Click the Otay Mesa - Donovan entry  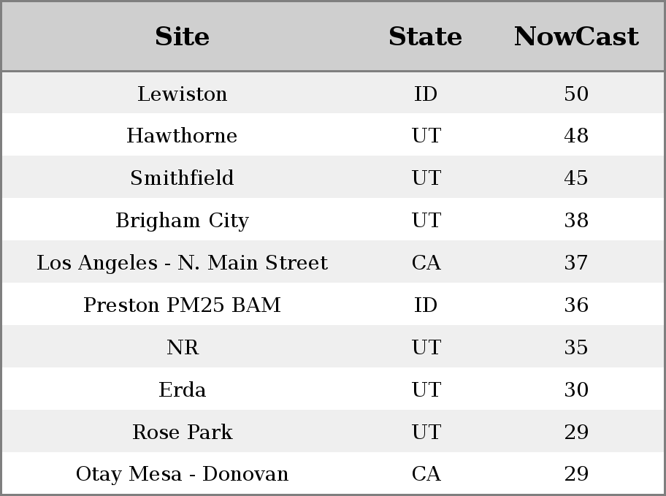click(x=182, y=474)
